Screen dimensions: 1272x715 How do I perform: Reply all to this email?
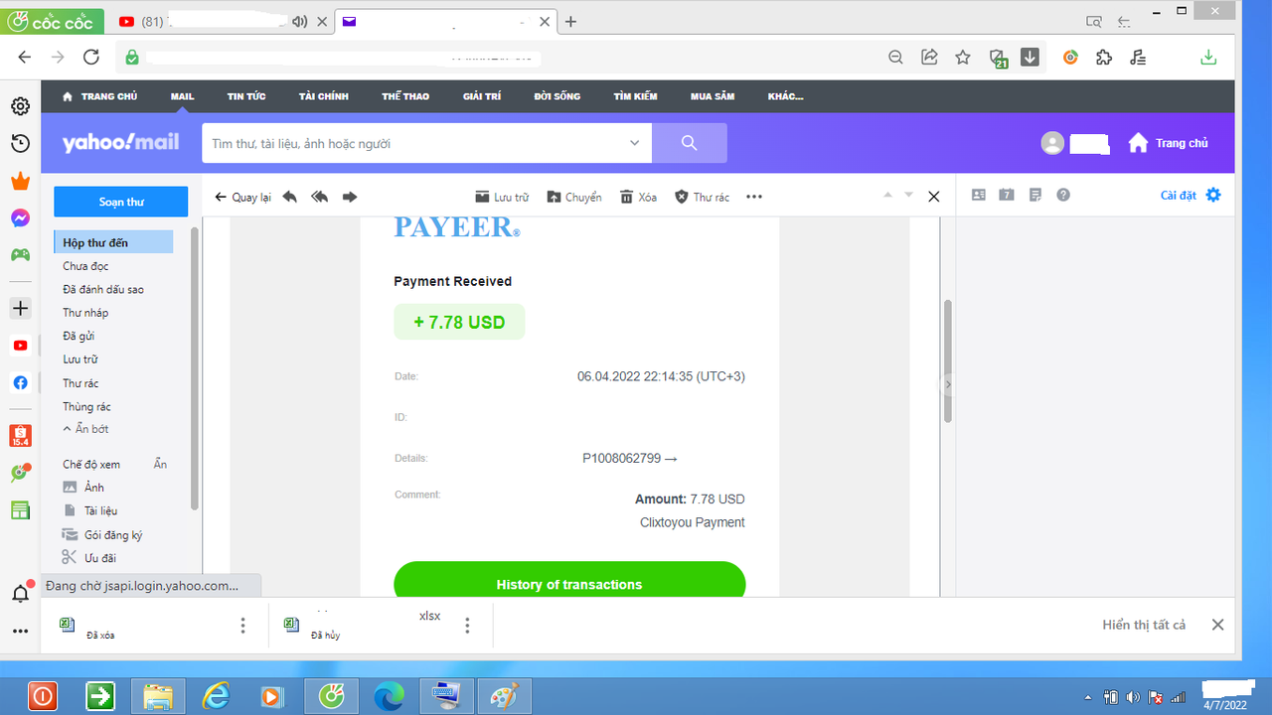pyautogui.click(x=319, y=197)
